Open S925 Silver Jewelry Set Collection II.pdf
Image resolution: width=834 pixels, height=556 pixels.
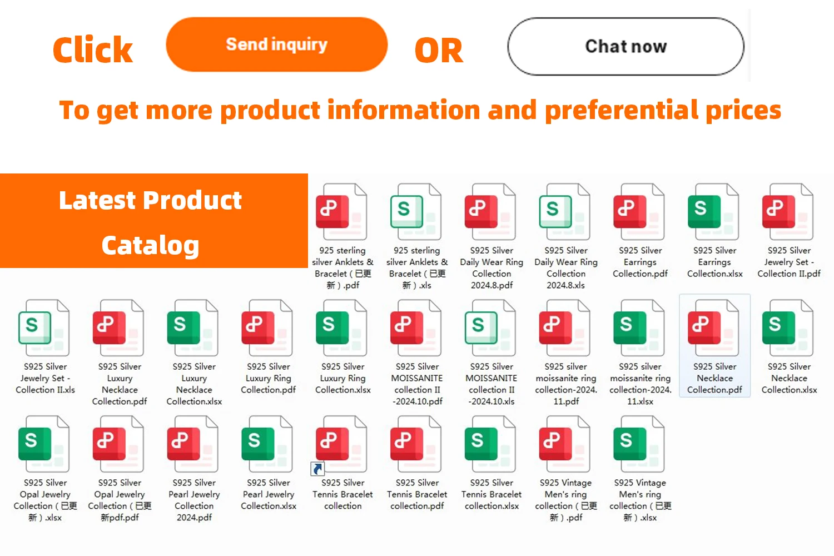pos(788,213)
